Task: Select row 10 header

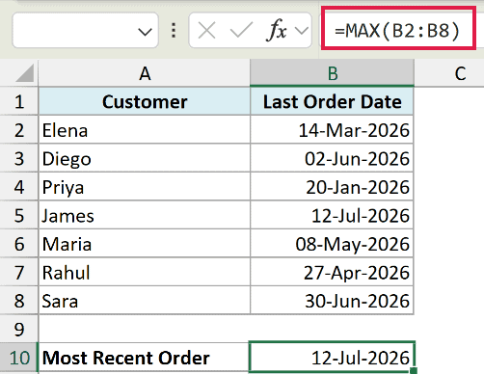Action: (19, 358)
